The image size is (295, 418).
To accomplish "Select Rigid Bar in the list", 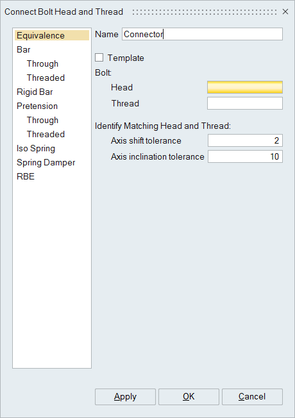I will pos(35,92).
